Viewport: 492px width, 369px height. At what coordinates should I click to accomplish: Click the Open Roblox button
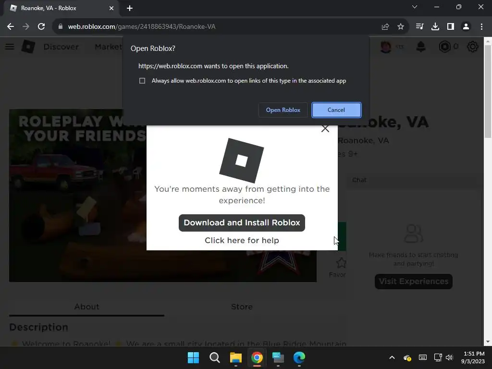coord(283,110)
